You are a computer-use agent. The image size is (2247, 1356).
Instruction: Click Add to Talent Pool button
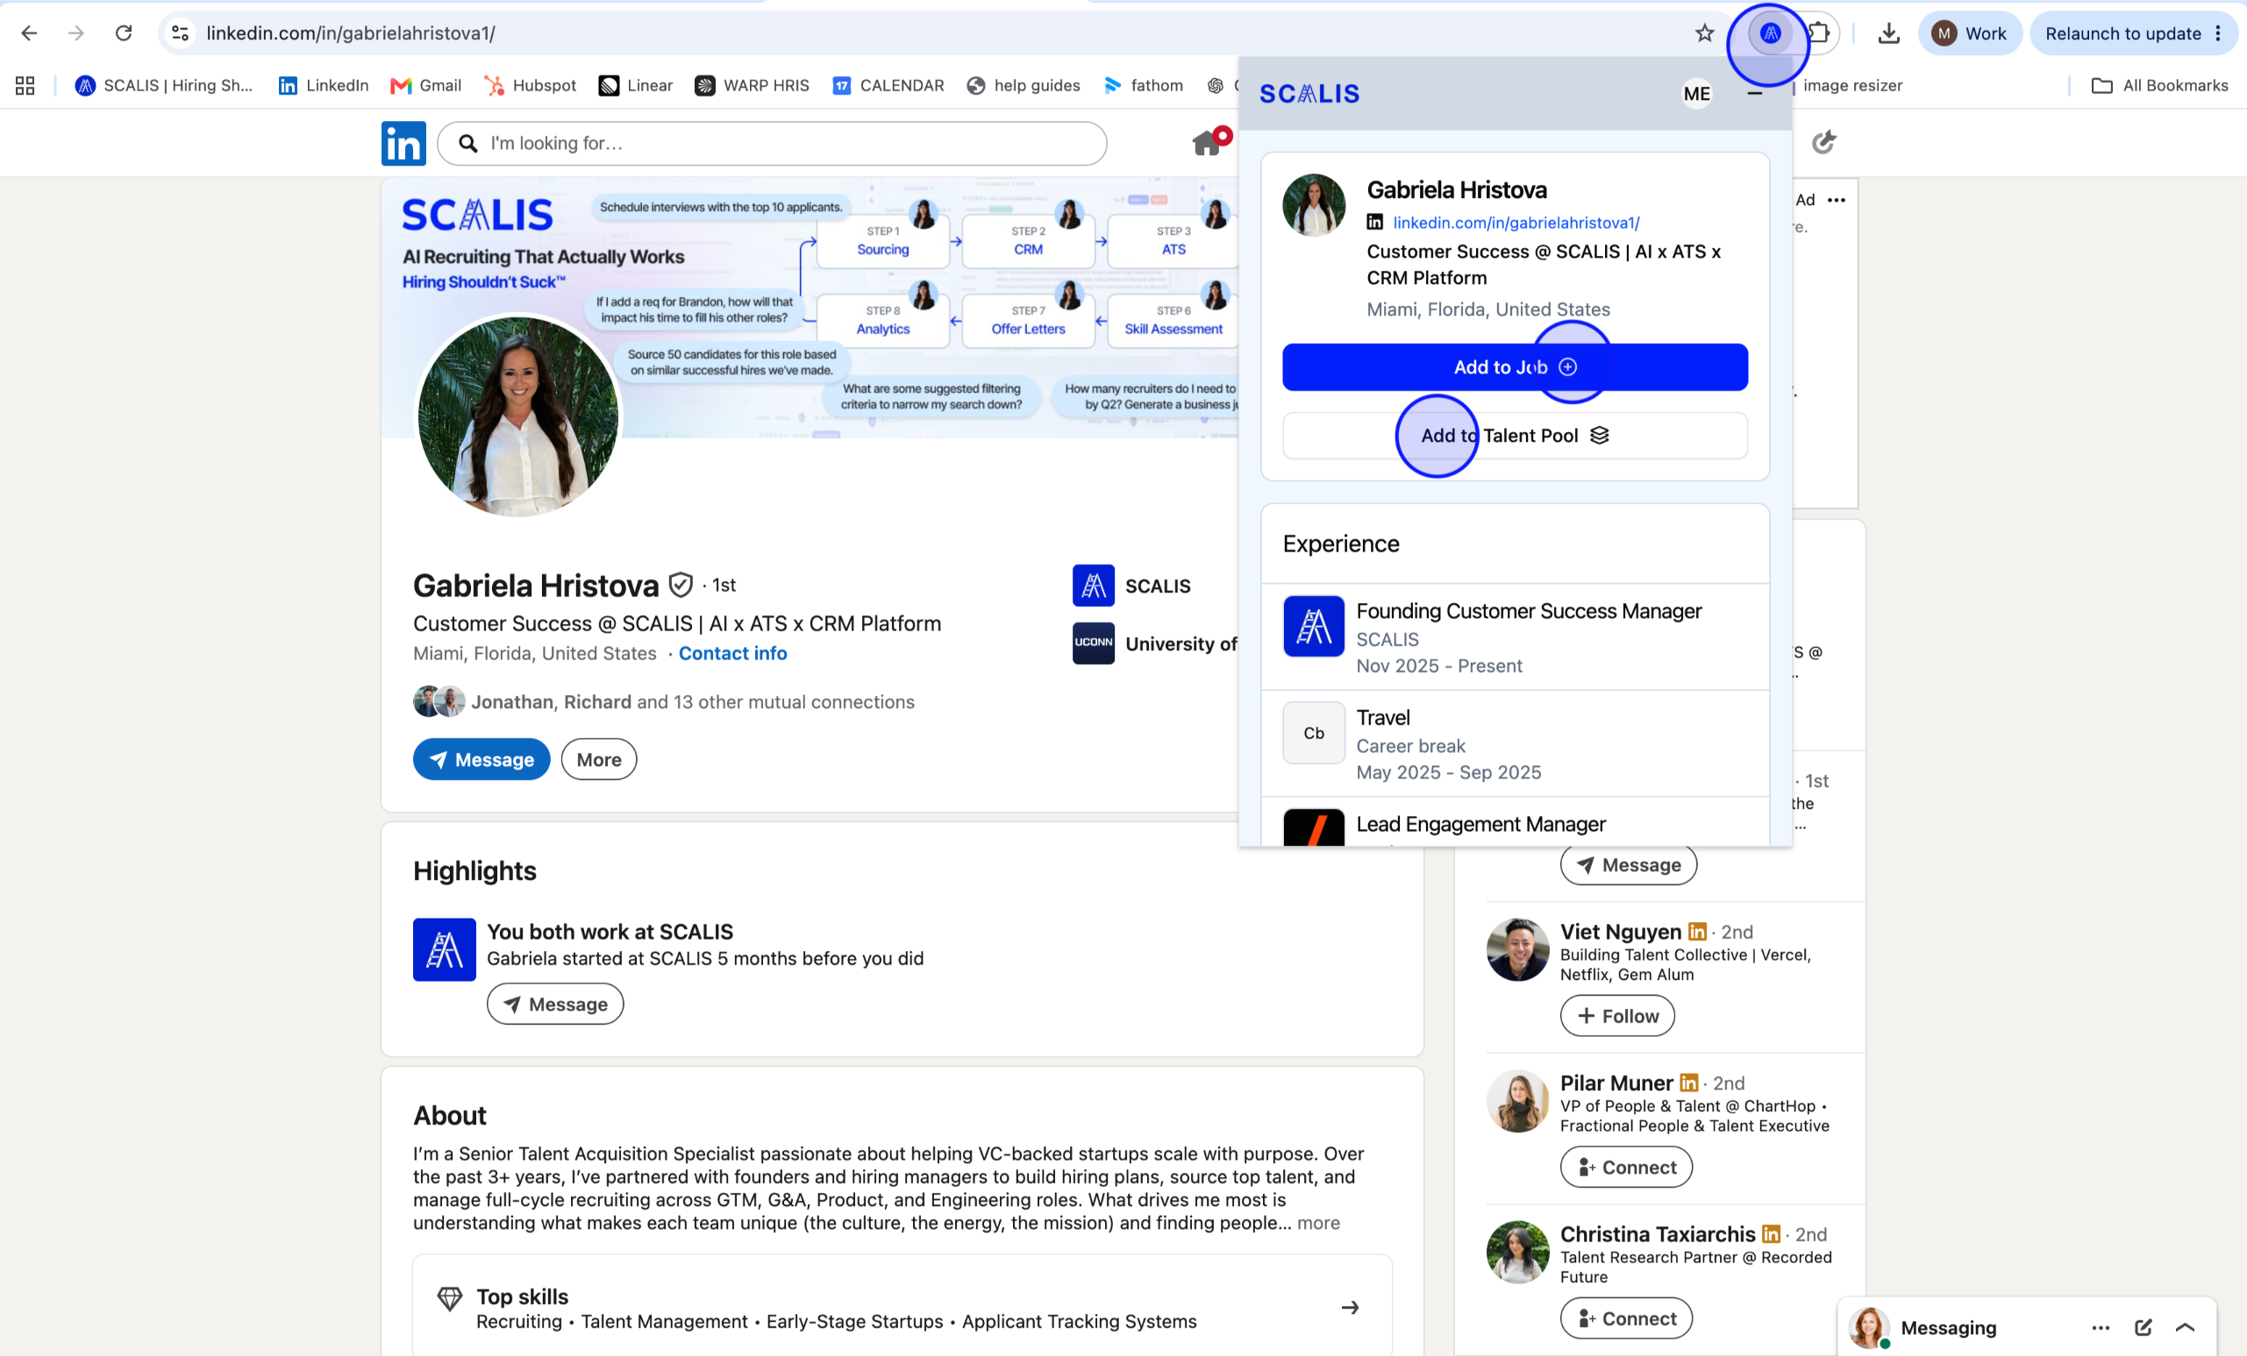pos(1515,436)
